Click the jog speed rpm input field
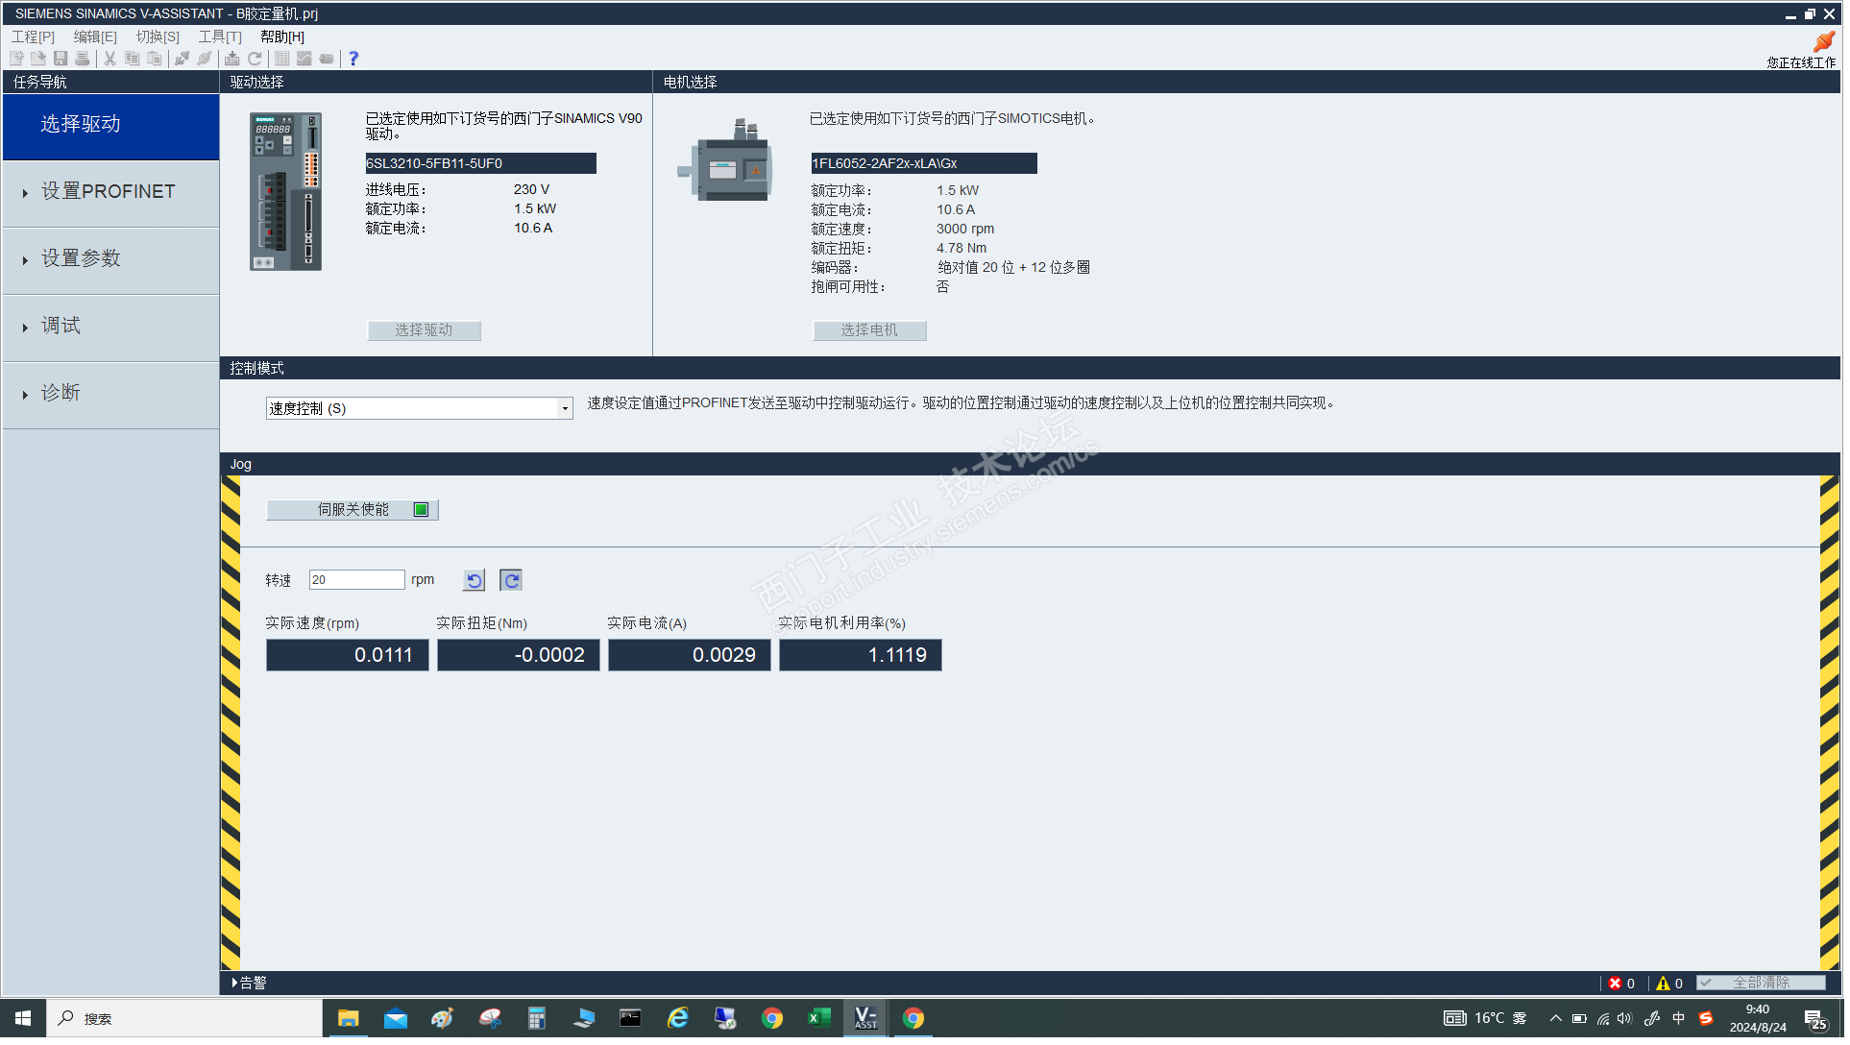The width and height of the screenshot is (1850, 1045). [x=357, y=582]
